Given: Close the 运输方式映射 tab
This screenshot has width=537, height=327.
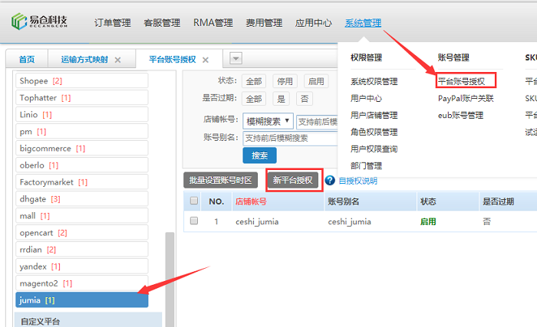Looking at the screenshot, I should 117,60.
